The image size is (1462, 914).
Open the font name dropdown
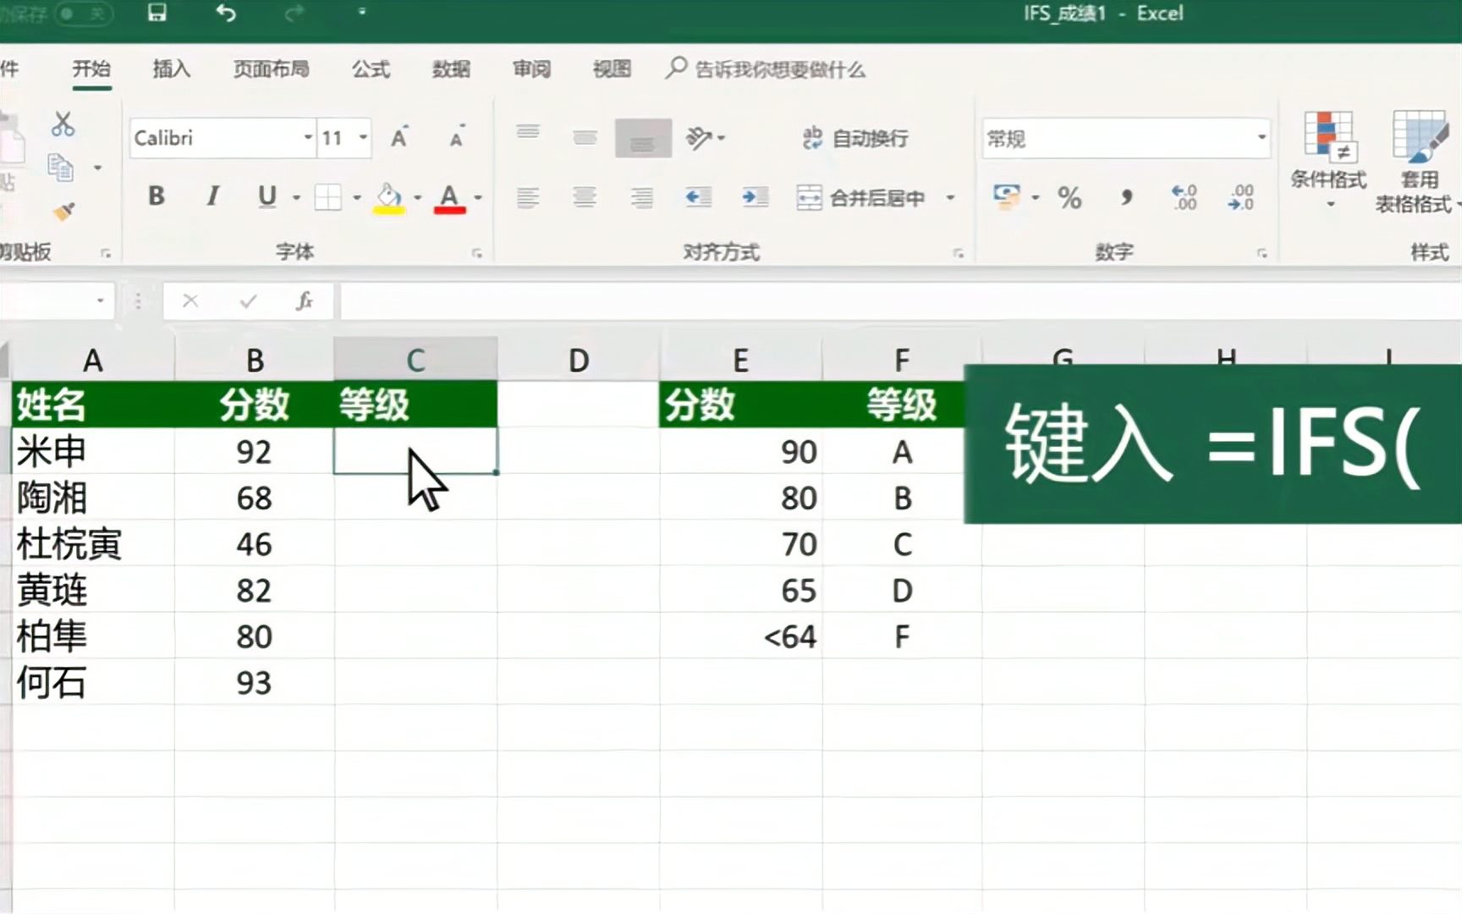[307, 137]
